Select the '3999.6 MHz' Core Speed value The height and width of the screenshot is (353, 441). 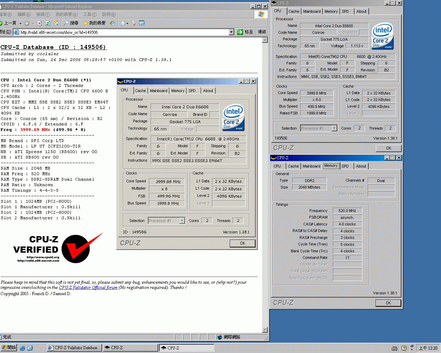[x=317, y=93]
